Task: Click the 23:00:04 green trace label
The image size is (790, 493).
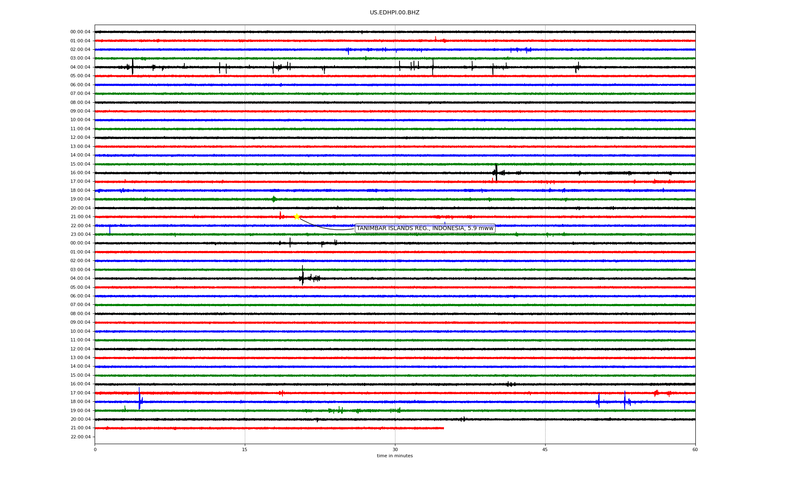Action: point(80,235)
